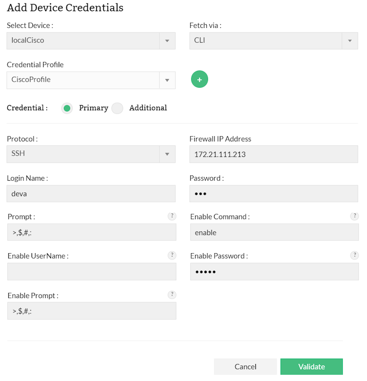Screen dimensions: 367x381
Task: Click the Firewall IP Address field
Action: tap(273, 154)
